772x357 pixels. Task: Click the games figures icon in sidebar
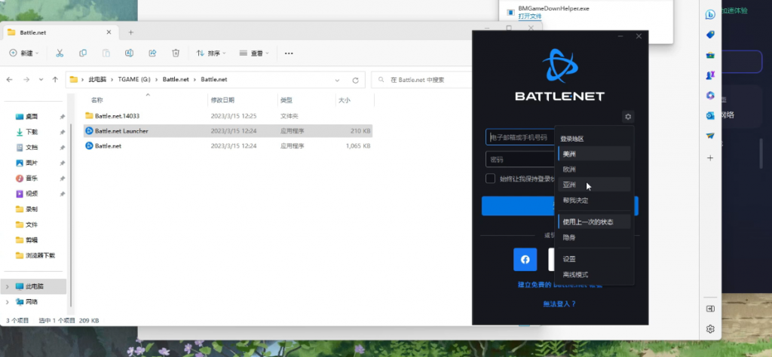click(710, 75)
